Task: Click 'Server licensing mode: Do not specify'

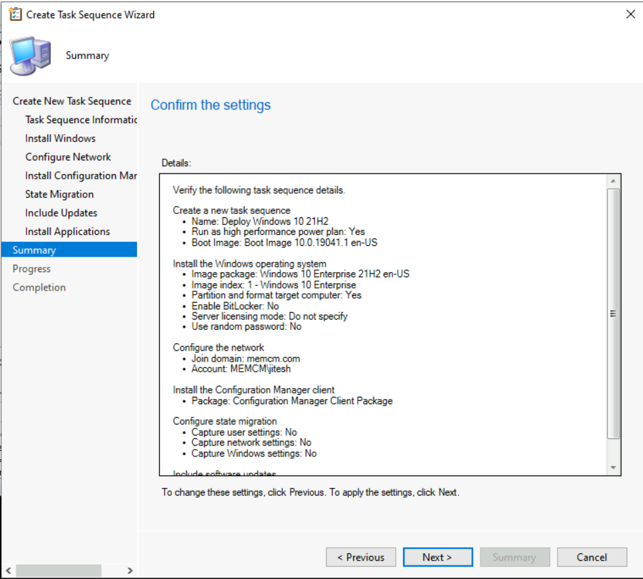Action: (270, 316)
